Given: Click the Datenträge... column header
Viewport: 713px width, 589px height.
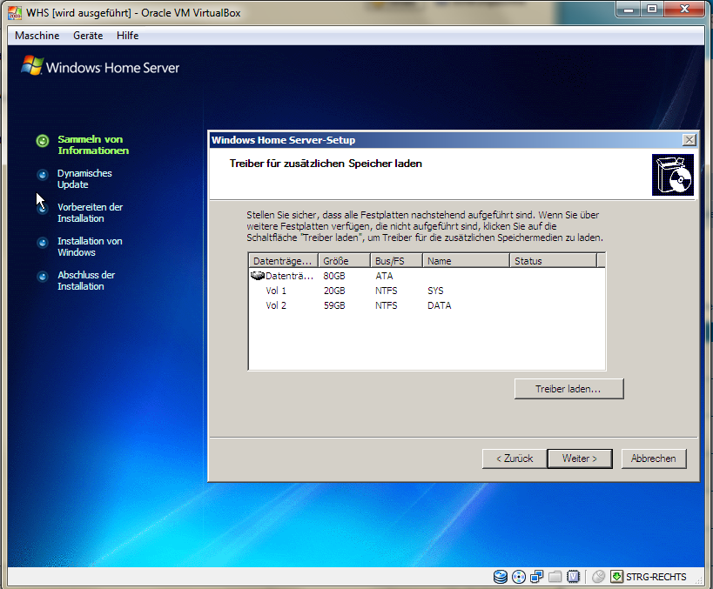Looking at the screenshot, I should coord(283,261).
